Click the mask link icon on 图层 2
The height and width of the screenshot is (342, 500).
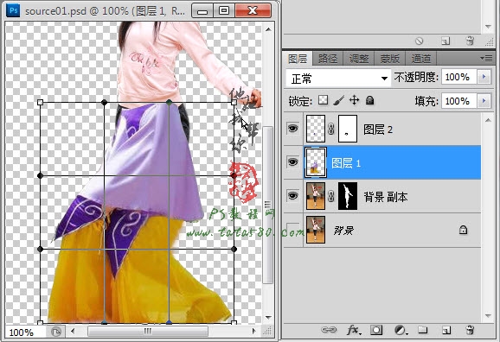pyautogui.click(x=331, y=129)
